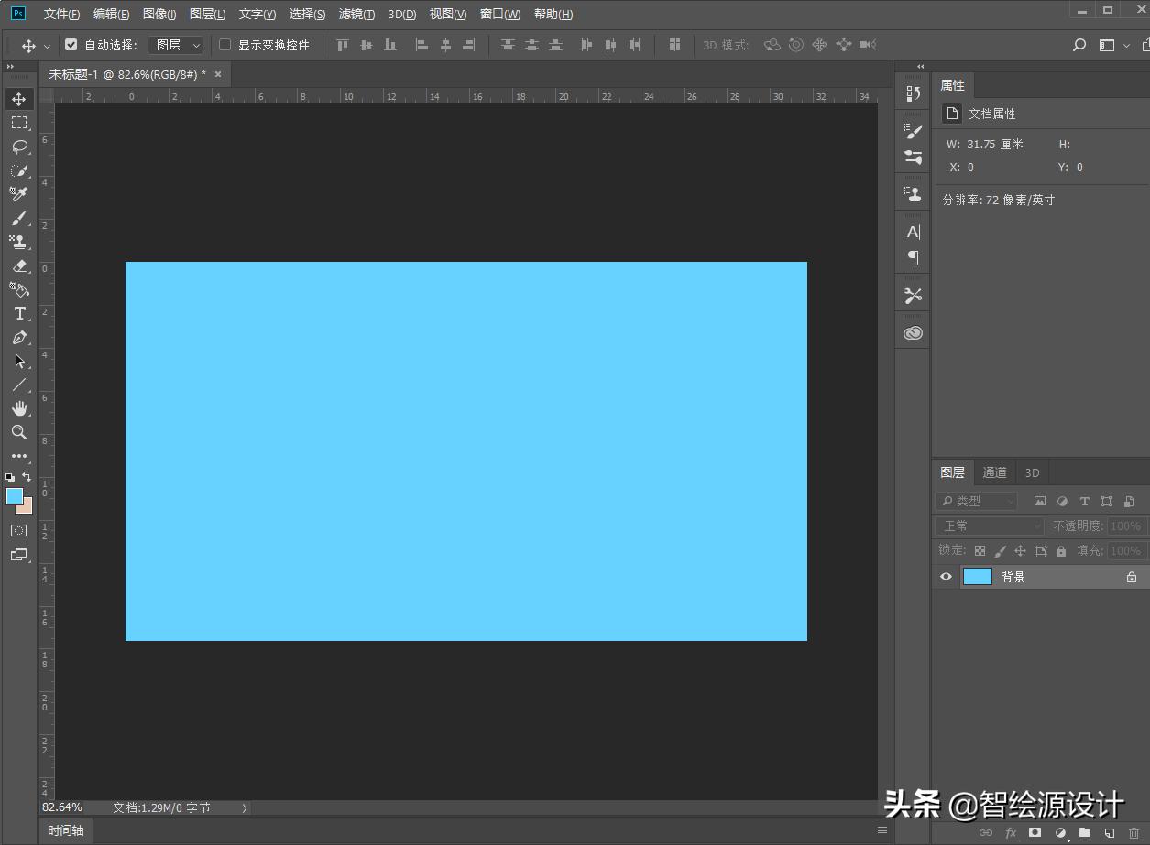Click the 背景 layer thumbnail
1150x845 pixels.
click(978, 577)
